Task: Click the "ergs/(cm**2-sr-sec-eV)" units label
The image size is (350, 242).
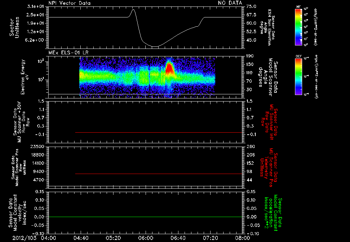Action: pyautogui.click(x=317, y=76)
